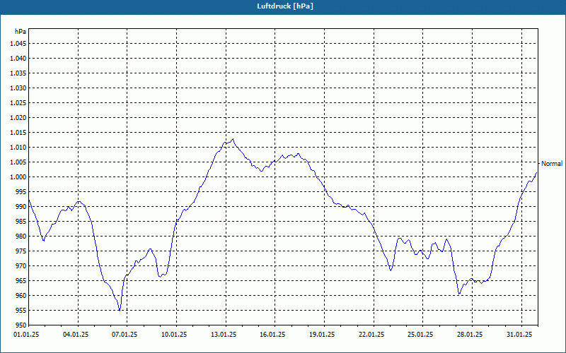566x353 pixels.
Task: Select the 985 y-axis value
Action: point(21,222)
